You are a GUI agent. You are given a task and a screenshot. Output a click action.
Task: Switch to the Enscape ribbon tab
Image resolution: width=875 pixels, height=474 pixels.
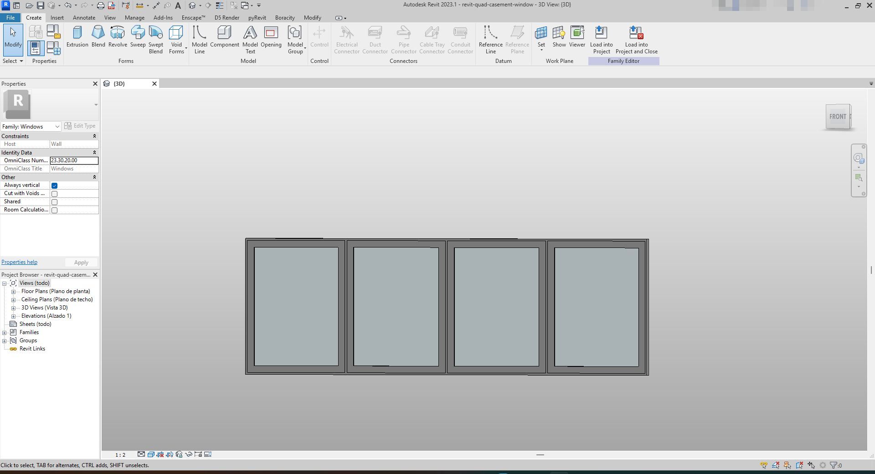pos(193,18)
